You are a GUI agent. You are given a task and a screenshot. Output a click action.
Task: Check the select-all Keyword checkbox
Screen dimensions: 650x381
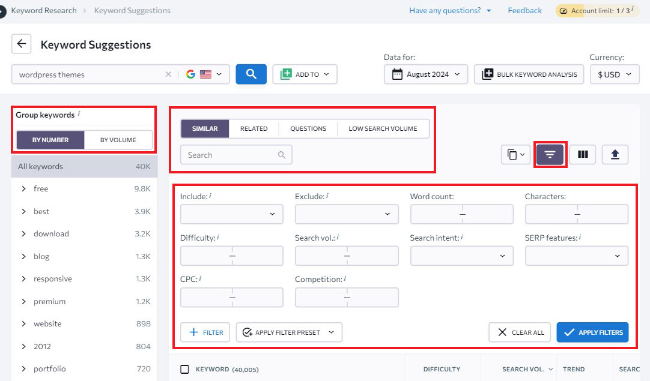point(184,369)
